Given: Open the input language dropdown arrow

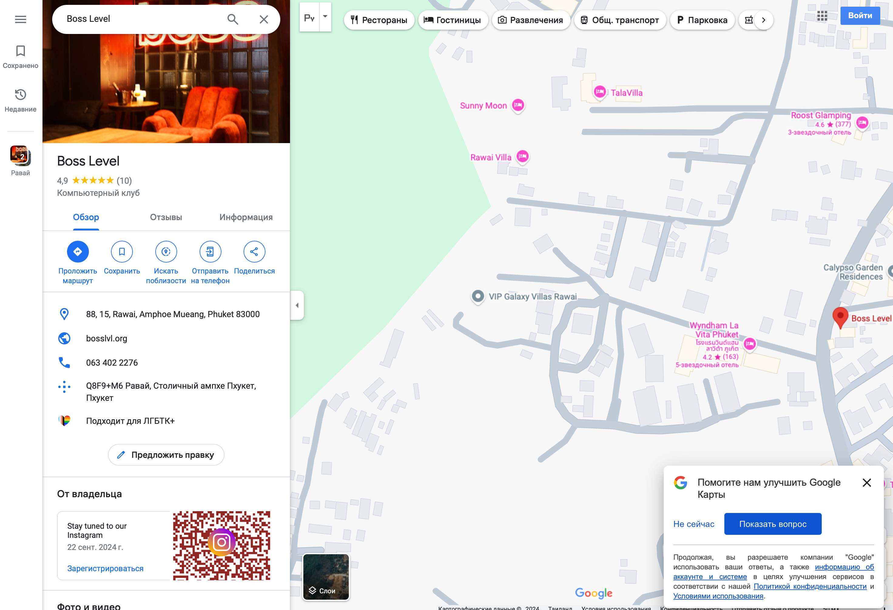Looking at the screenshot, I should (x=325, y=17).
